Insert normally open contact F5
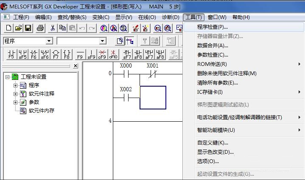Image resolution: width=305 pixels, height=180 pixels. 11,55
